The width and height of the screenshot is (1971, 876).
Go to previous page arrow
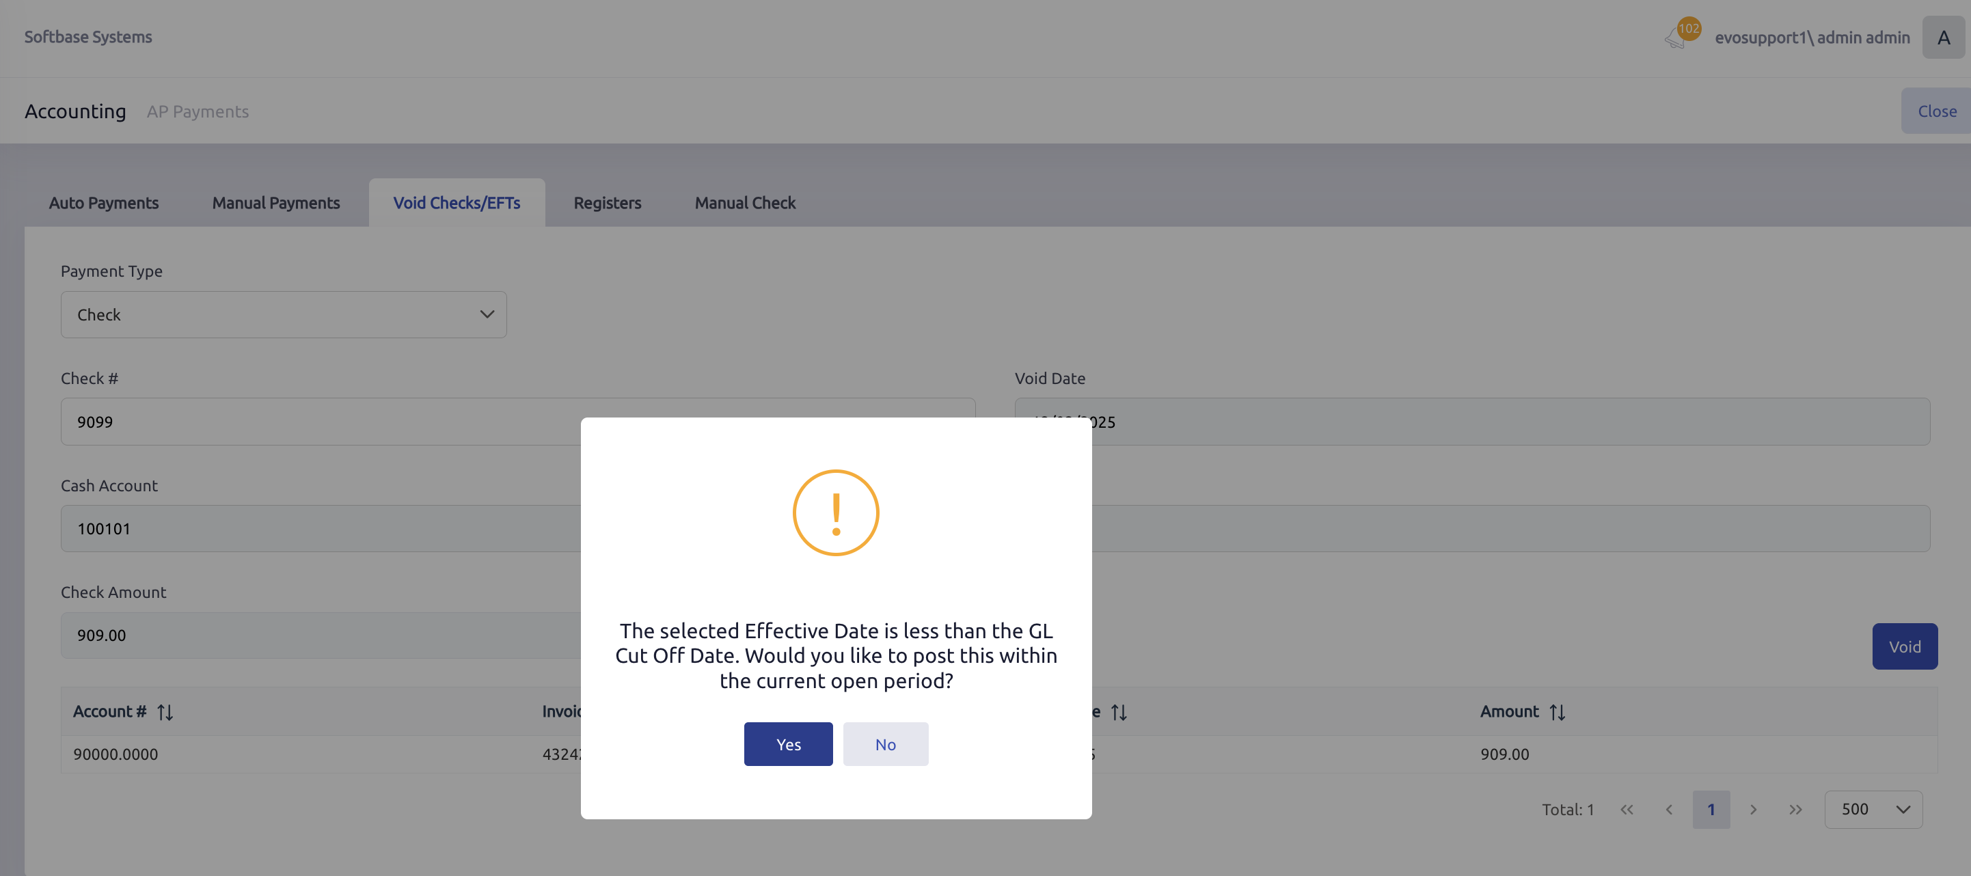[1669, 810]
